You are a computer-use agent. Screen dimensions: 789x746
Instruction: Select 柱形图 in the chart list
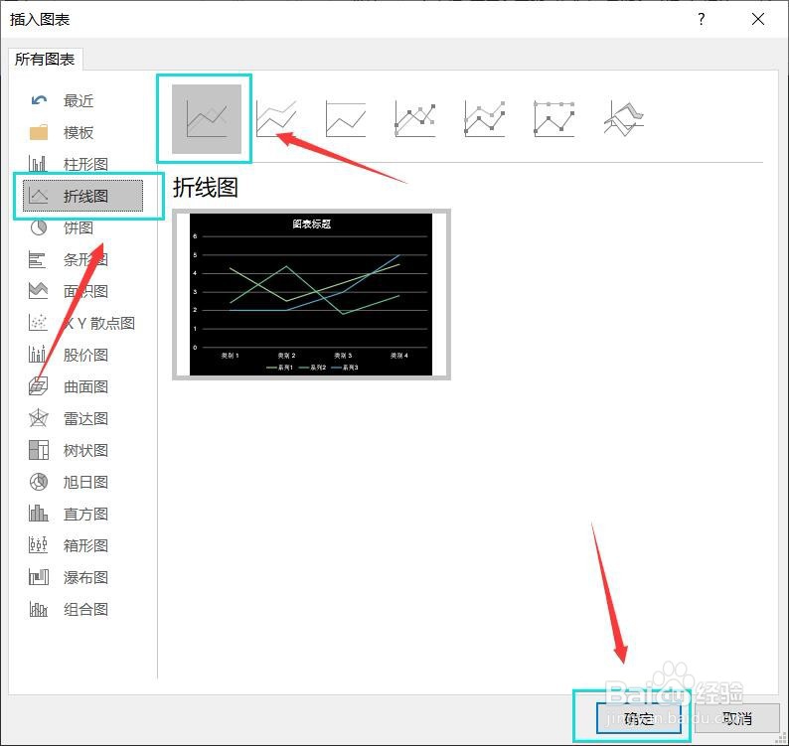(x=85, y=164)
